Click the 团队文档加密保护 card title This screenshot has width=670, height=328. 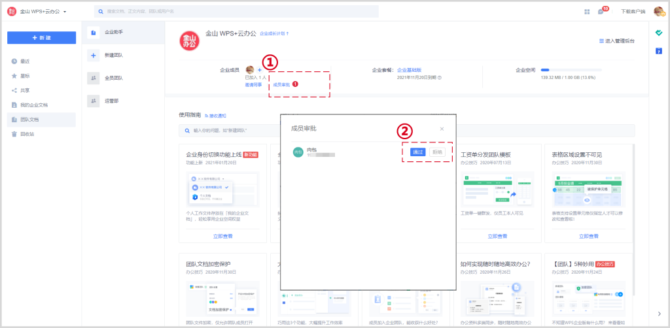click(208, 264)
